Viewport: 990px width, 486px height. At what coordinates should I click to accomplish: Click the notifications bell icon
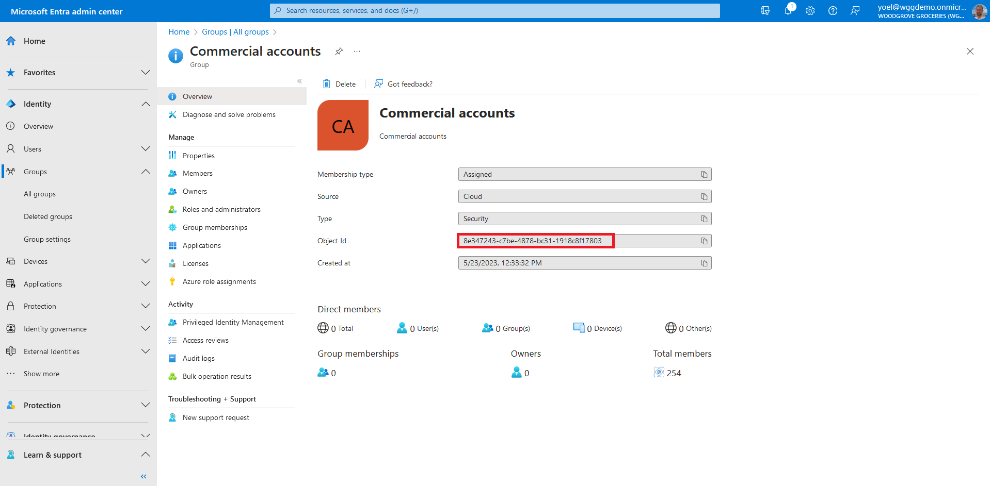click(788, 11)
